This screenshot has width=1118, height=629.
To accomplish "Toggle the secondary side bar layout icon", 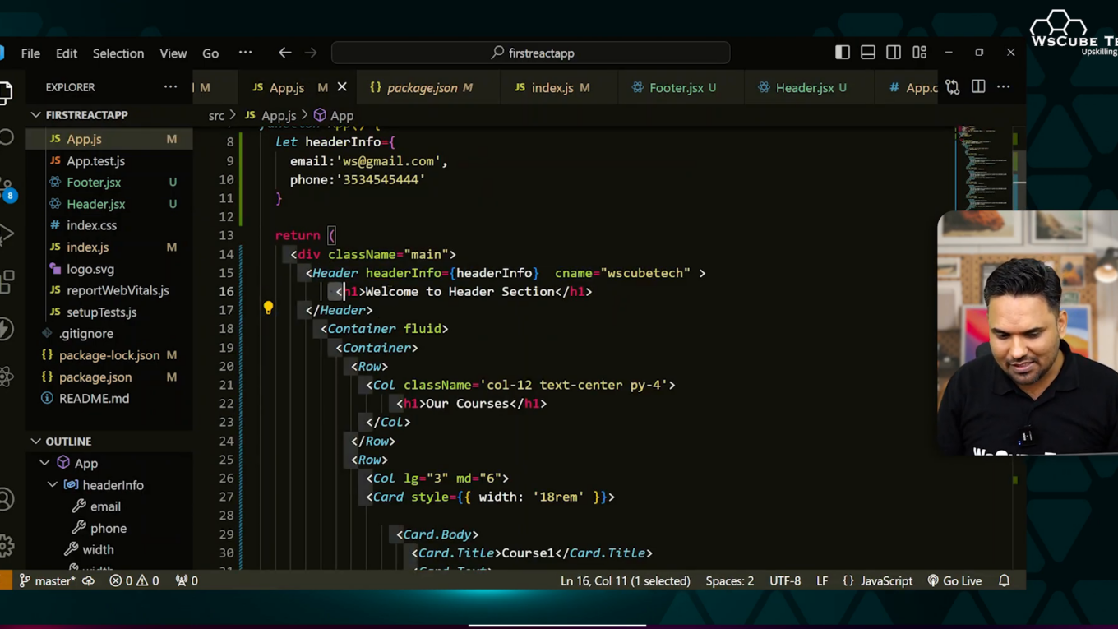I will 894,53.
